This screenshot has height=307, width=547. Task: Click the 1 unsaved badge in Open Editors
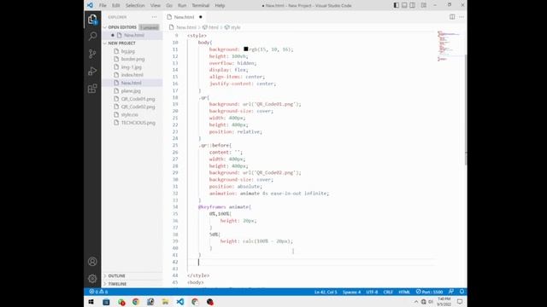pyautogui.click(x=149, y=27)
